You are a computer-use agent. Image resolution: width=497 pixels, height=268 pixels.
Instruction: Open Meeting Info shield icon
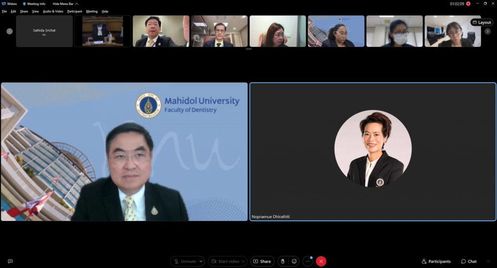pyautogui.click(x=24, y=4)
